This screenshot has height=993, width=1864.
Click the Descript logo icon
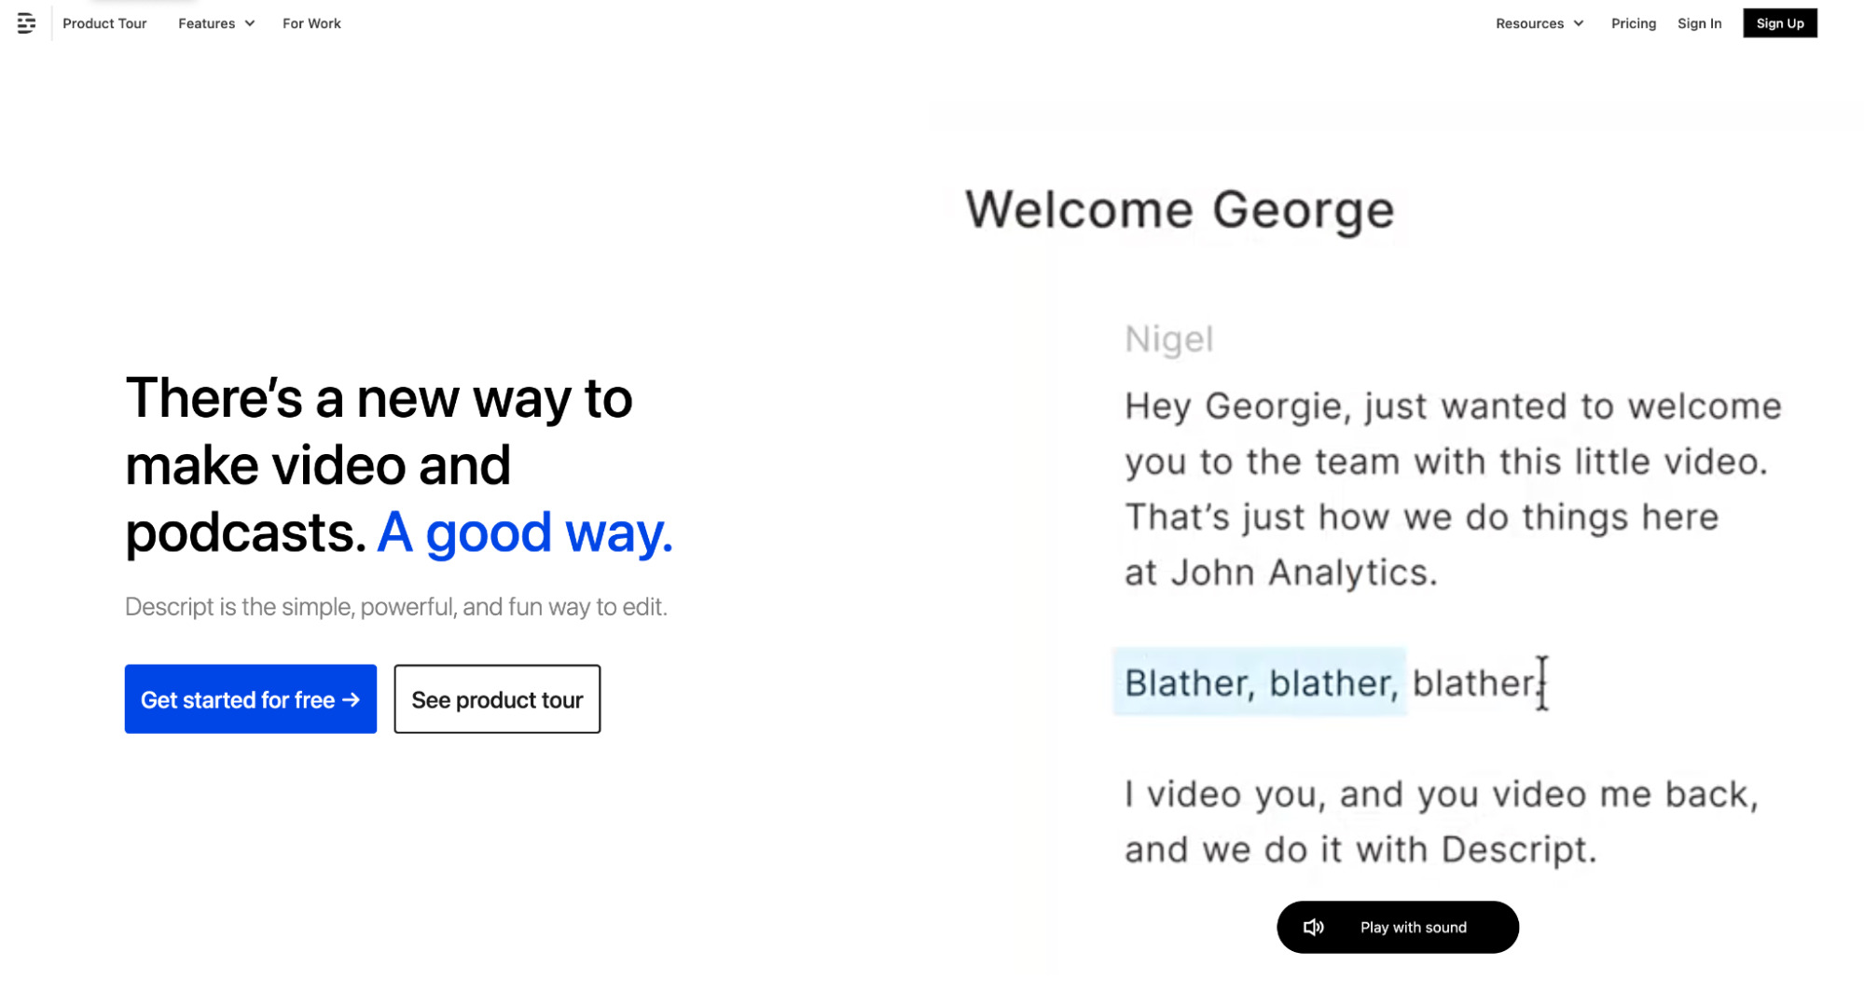click(x=26, y=23)
